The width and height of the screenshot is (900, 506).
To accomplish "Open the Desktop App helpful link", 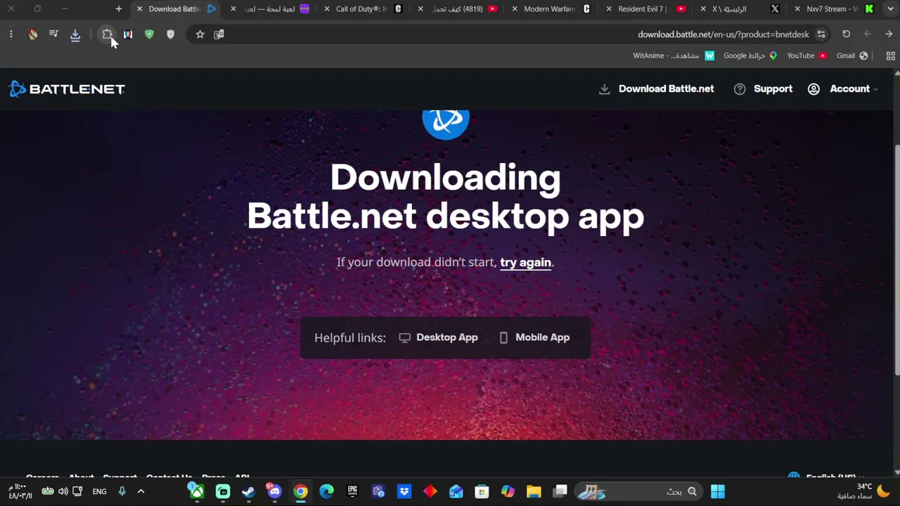I will (438, 337).
